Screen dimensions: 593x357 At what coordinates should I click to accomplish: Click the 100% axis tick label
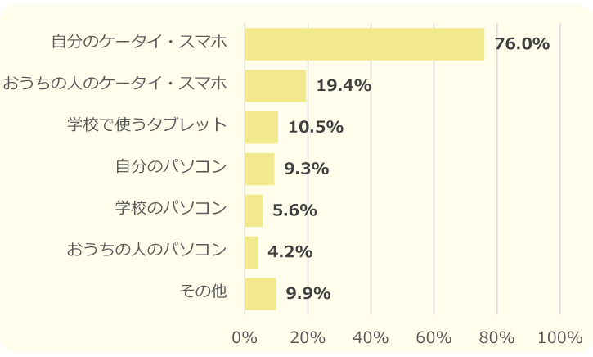pyautogui.click(x=559, y=337)
